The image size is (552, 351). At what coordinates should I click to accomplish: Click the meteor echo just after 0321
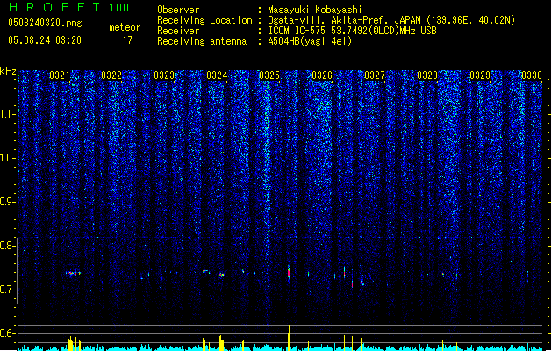click(x=73, y=273)
